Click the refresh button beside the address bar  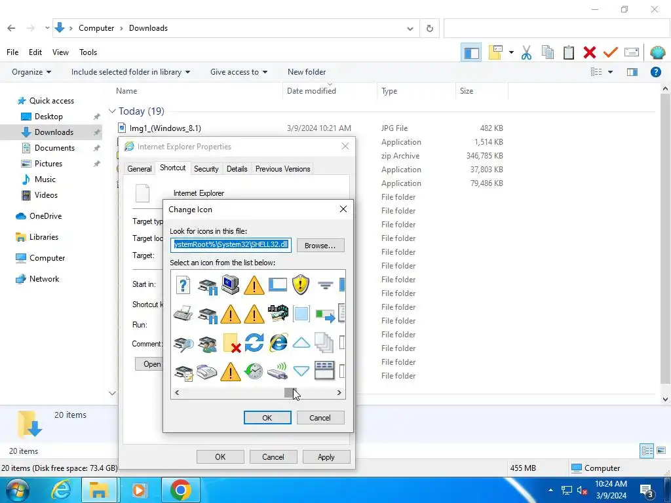[x=430, y=28]
